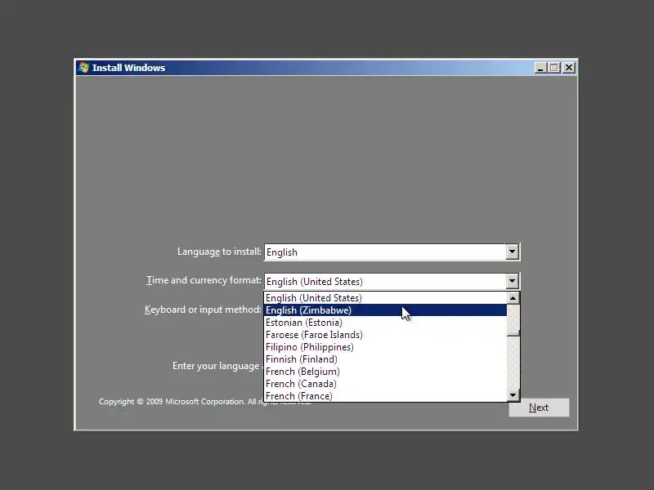The height and width of the screenshot is (490, 654).
Task: Click the Windows flag icon in title bar
Action: click(83, 68)
